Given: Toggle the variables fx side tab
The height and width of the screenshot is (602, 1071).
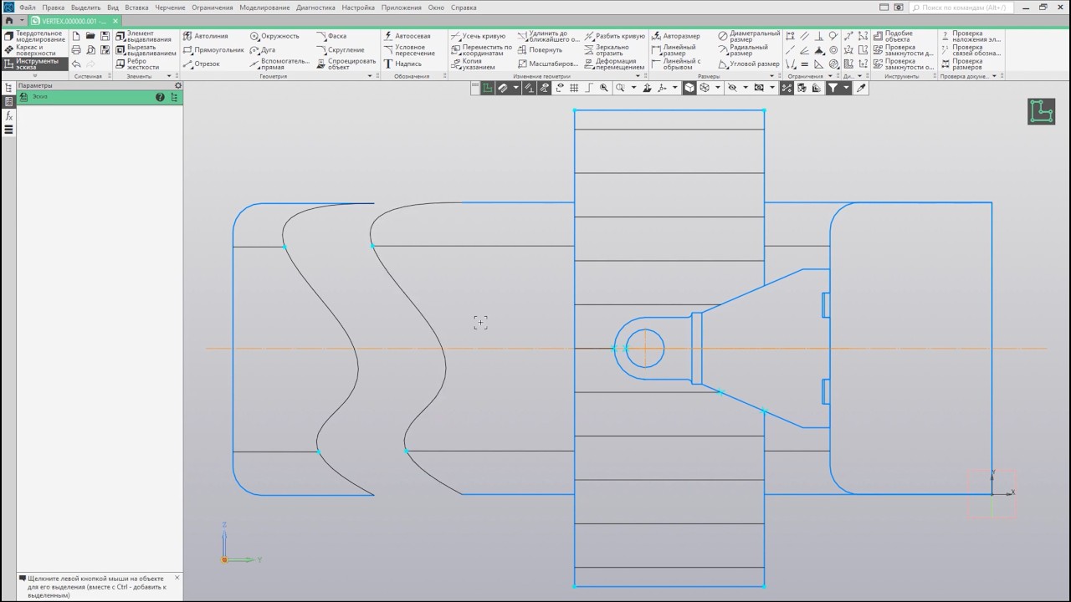Looking at the screenshot, I should (9, 115).
